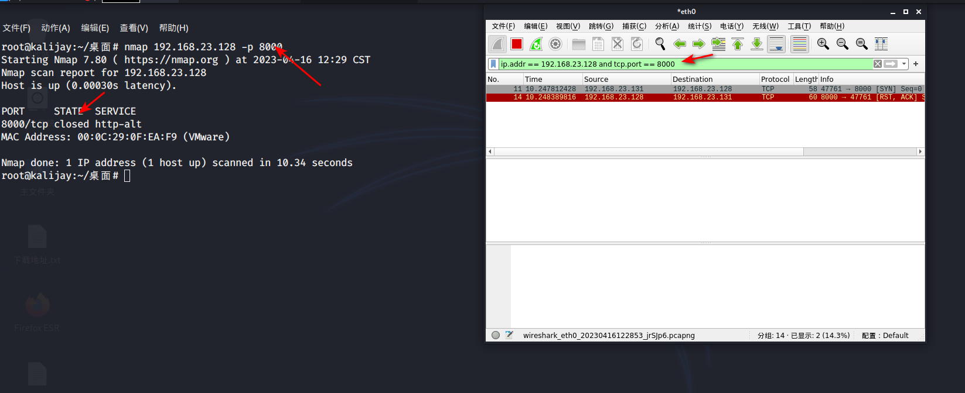Open the 分析(A) menu in Wireshark
The image size is (965, 393).
tap(667, 26)
